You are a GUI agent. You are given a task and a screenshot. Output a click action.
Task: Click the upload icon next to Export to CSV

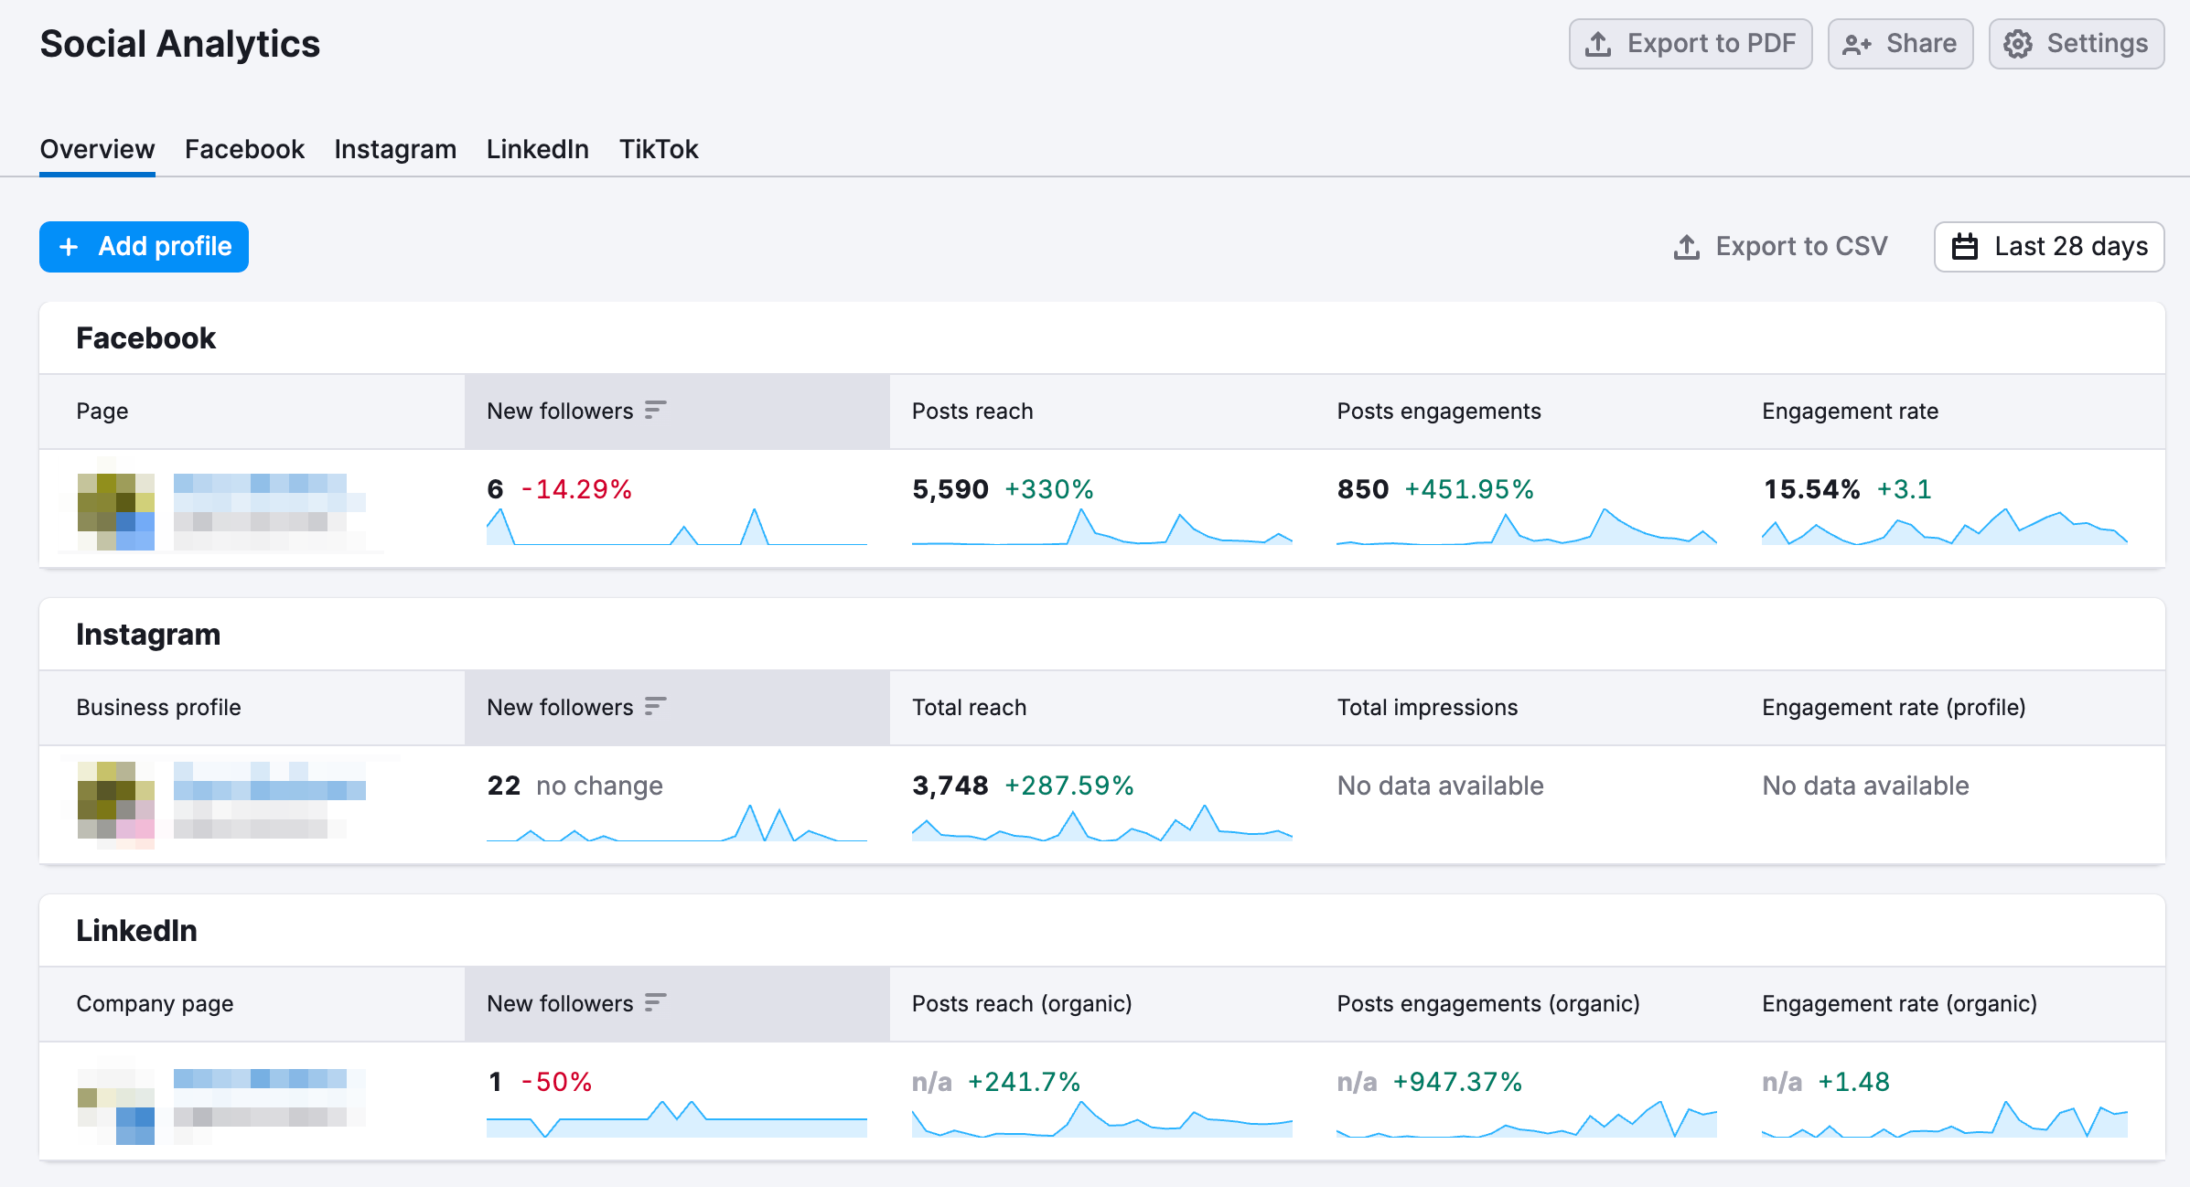[1686, 246]
